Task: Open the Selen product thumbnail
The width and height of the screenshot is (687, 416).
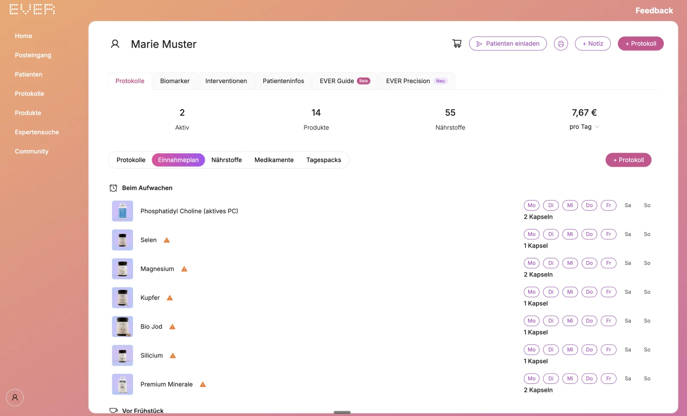Action: [x=122, y=240]
